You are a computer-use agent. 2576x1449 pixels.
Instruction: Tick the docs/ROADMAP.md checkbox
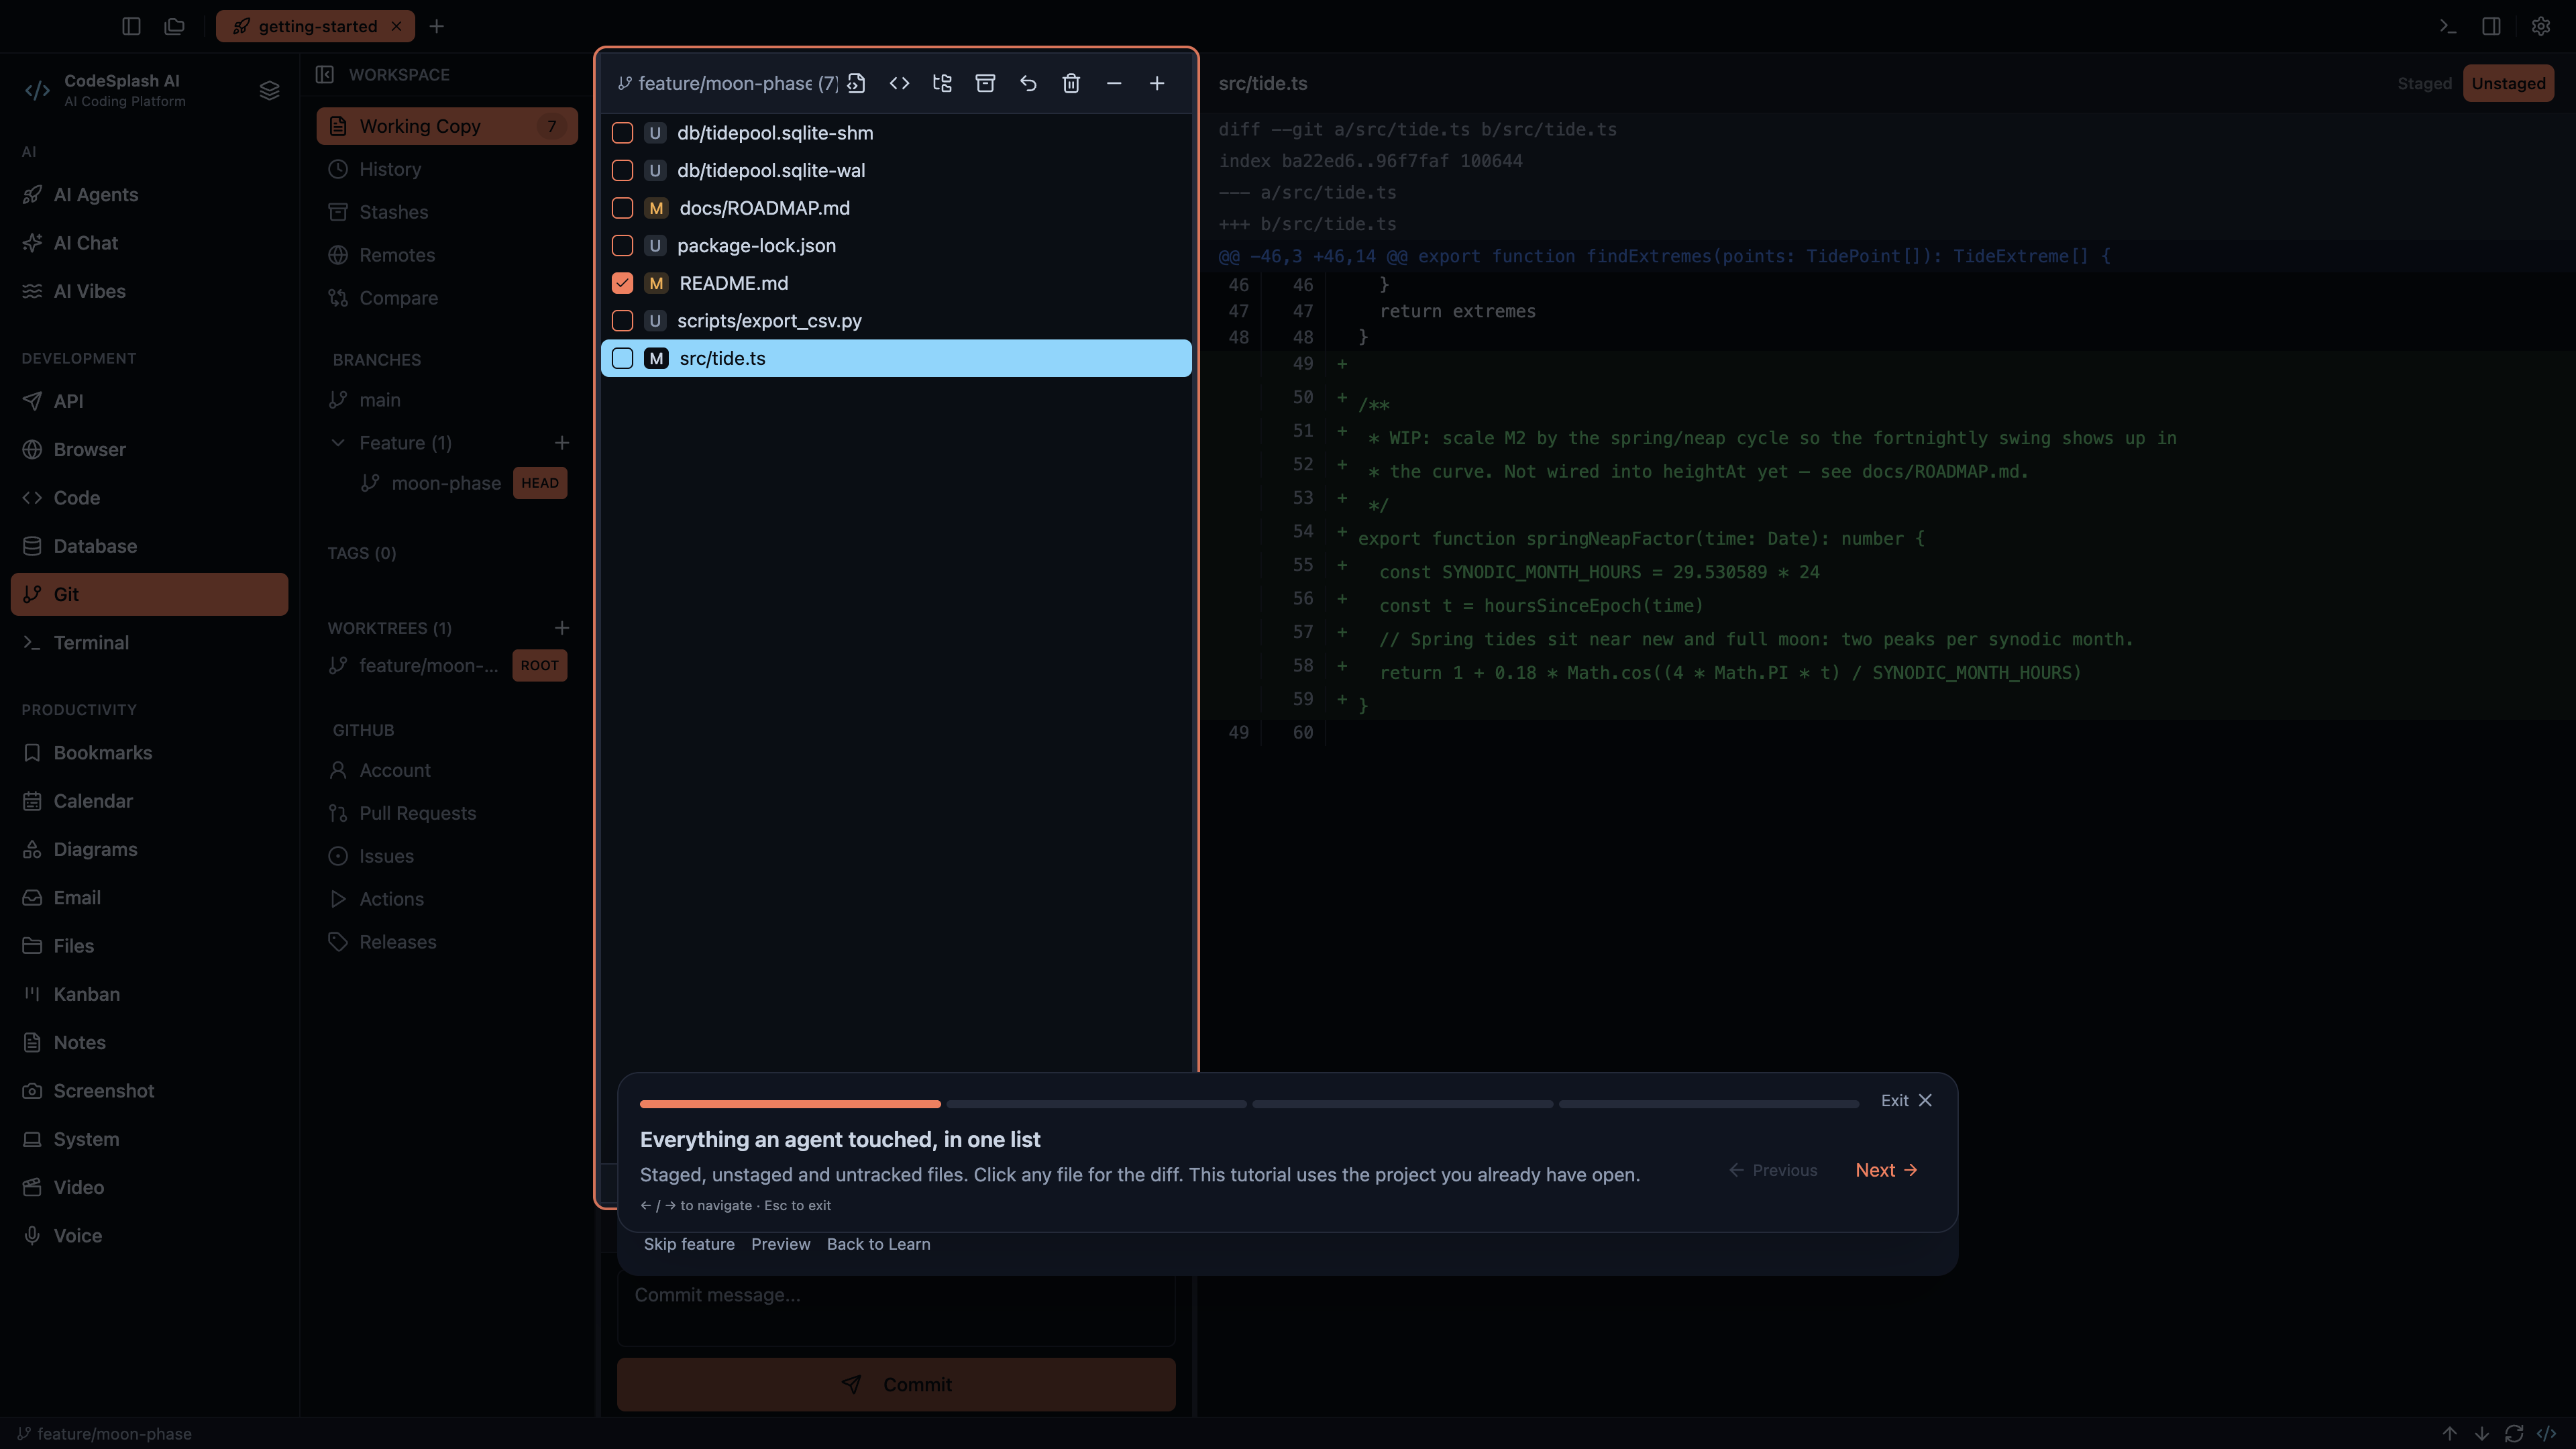[x=622, y=208]
